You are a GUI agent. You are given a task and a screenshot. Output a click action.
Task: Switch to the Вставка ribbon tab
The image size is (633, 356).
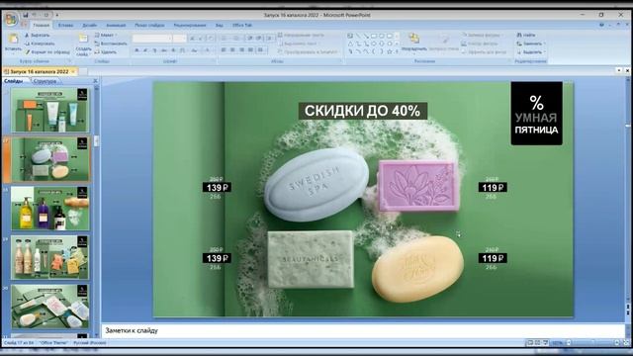(x=66, y=25)
